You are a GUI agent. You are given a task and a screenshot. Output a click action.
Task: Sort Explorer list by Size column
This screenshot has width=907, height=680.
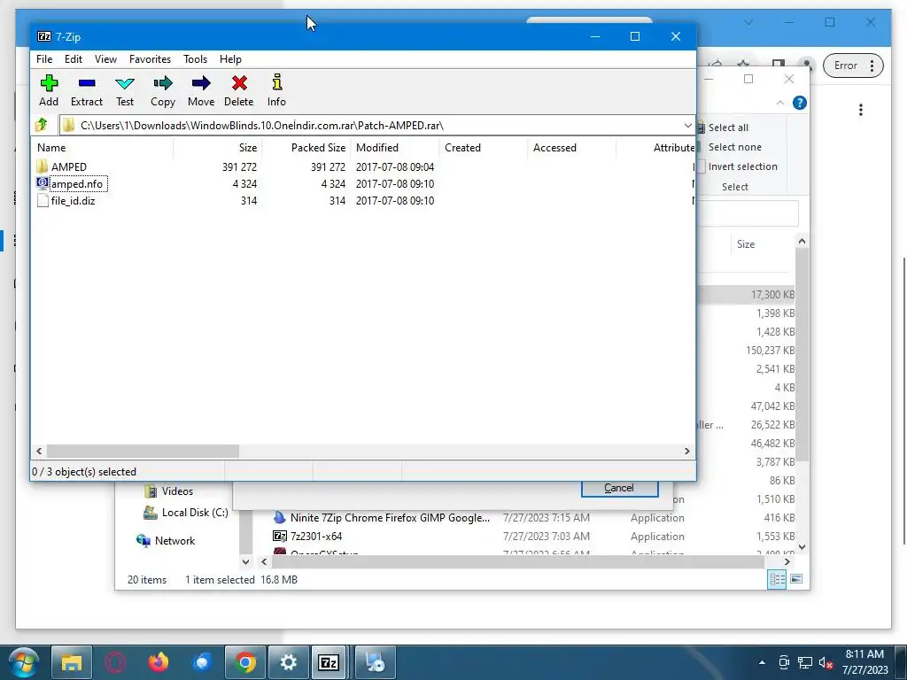746,244
